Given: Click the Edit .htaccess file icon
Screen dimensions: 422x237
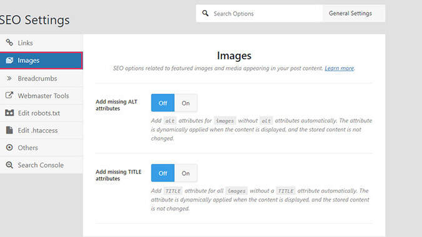Looking at the screenshot, I should [x=9, y=130].
